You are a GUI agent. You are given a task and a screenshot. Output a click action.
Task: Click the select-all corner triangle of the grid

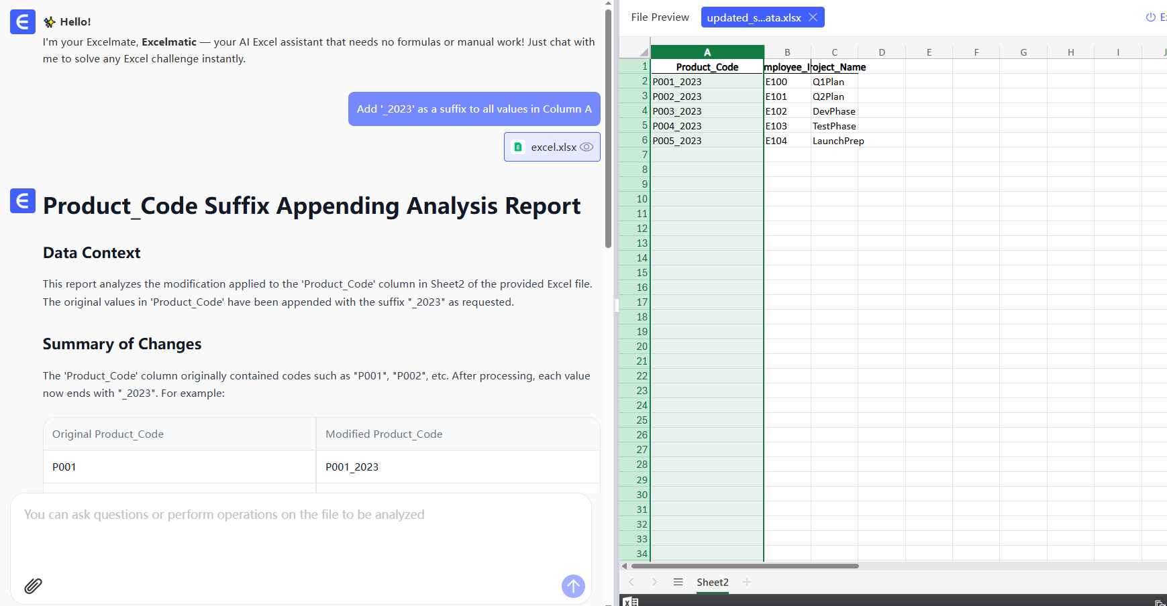coord(643,52)
